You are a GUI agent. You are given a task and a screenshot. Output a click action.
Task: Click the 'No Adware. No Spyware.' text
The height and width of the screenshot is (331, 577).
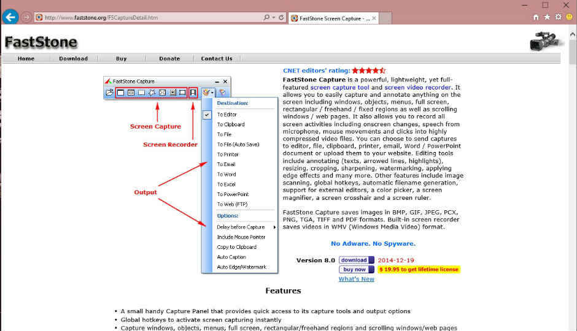373,243
